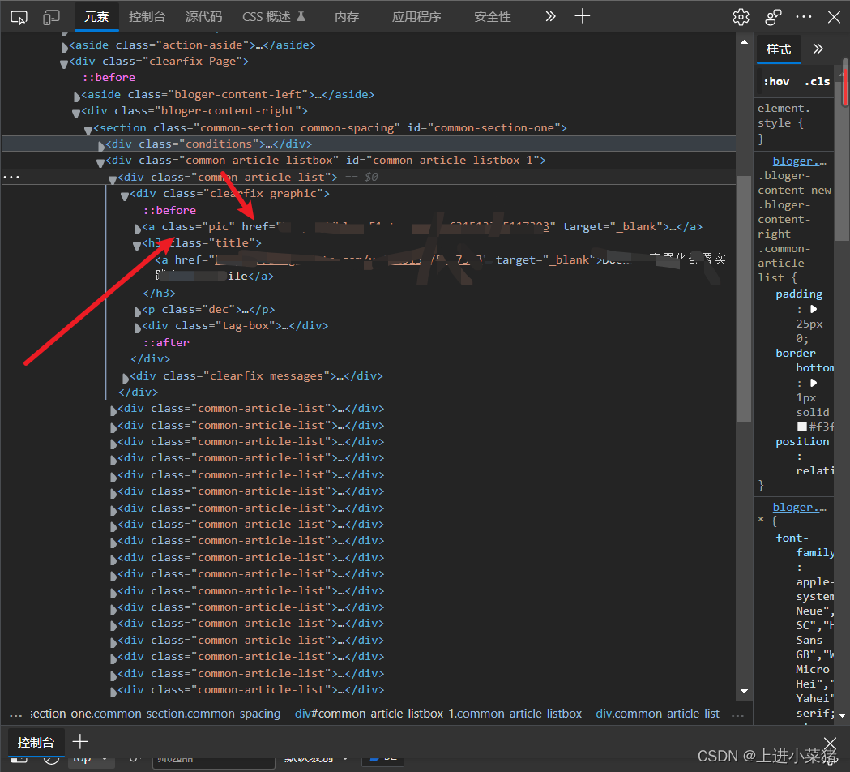
Task: Toggle the :hov element state panel
Action: 776,81
